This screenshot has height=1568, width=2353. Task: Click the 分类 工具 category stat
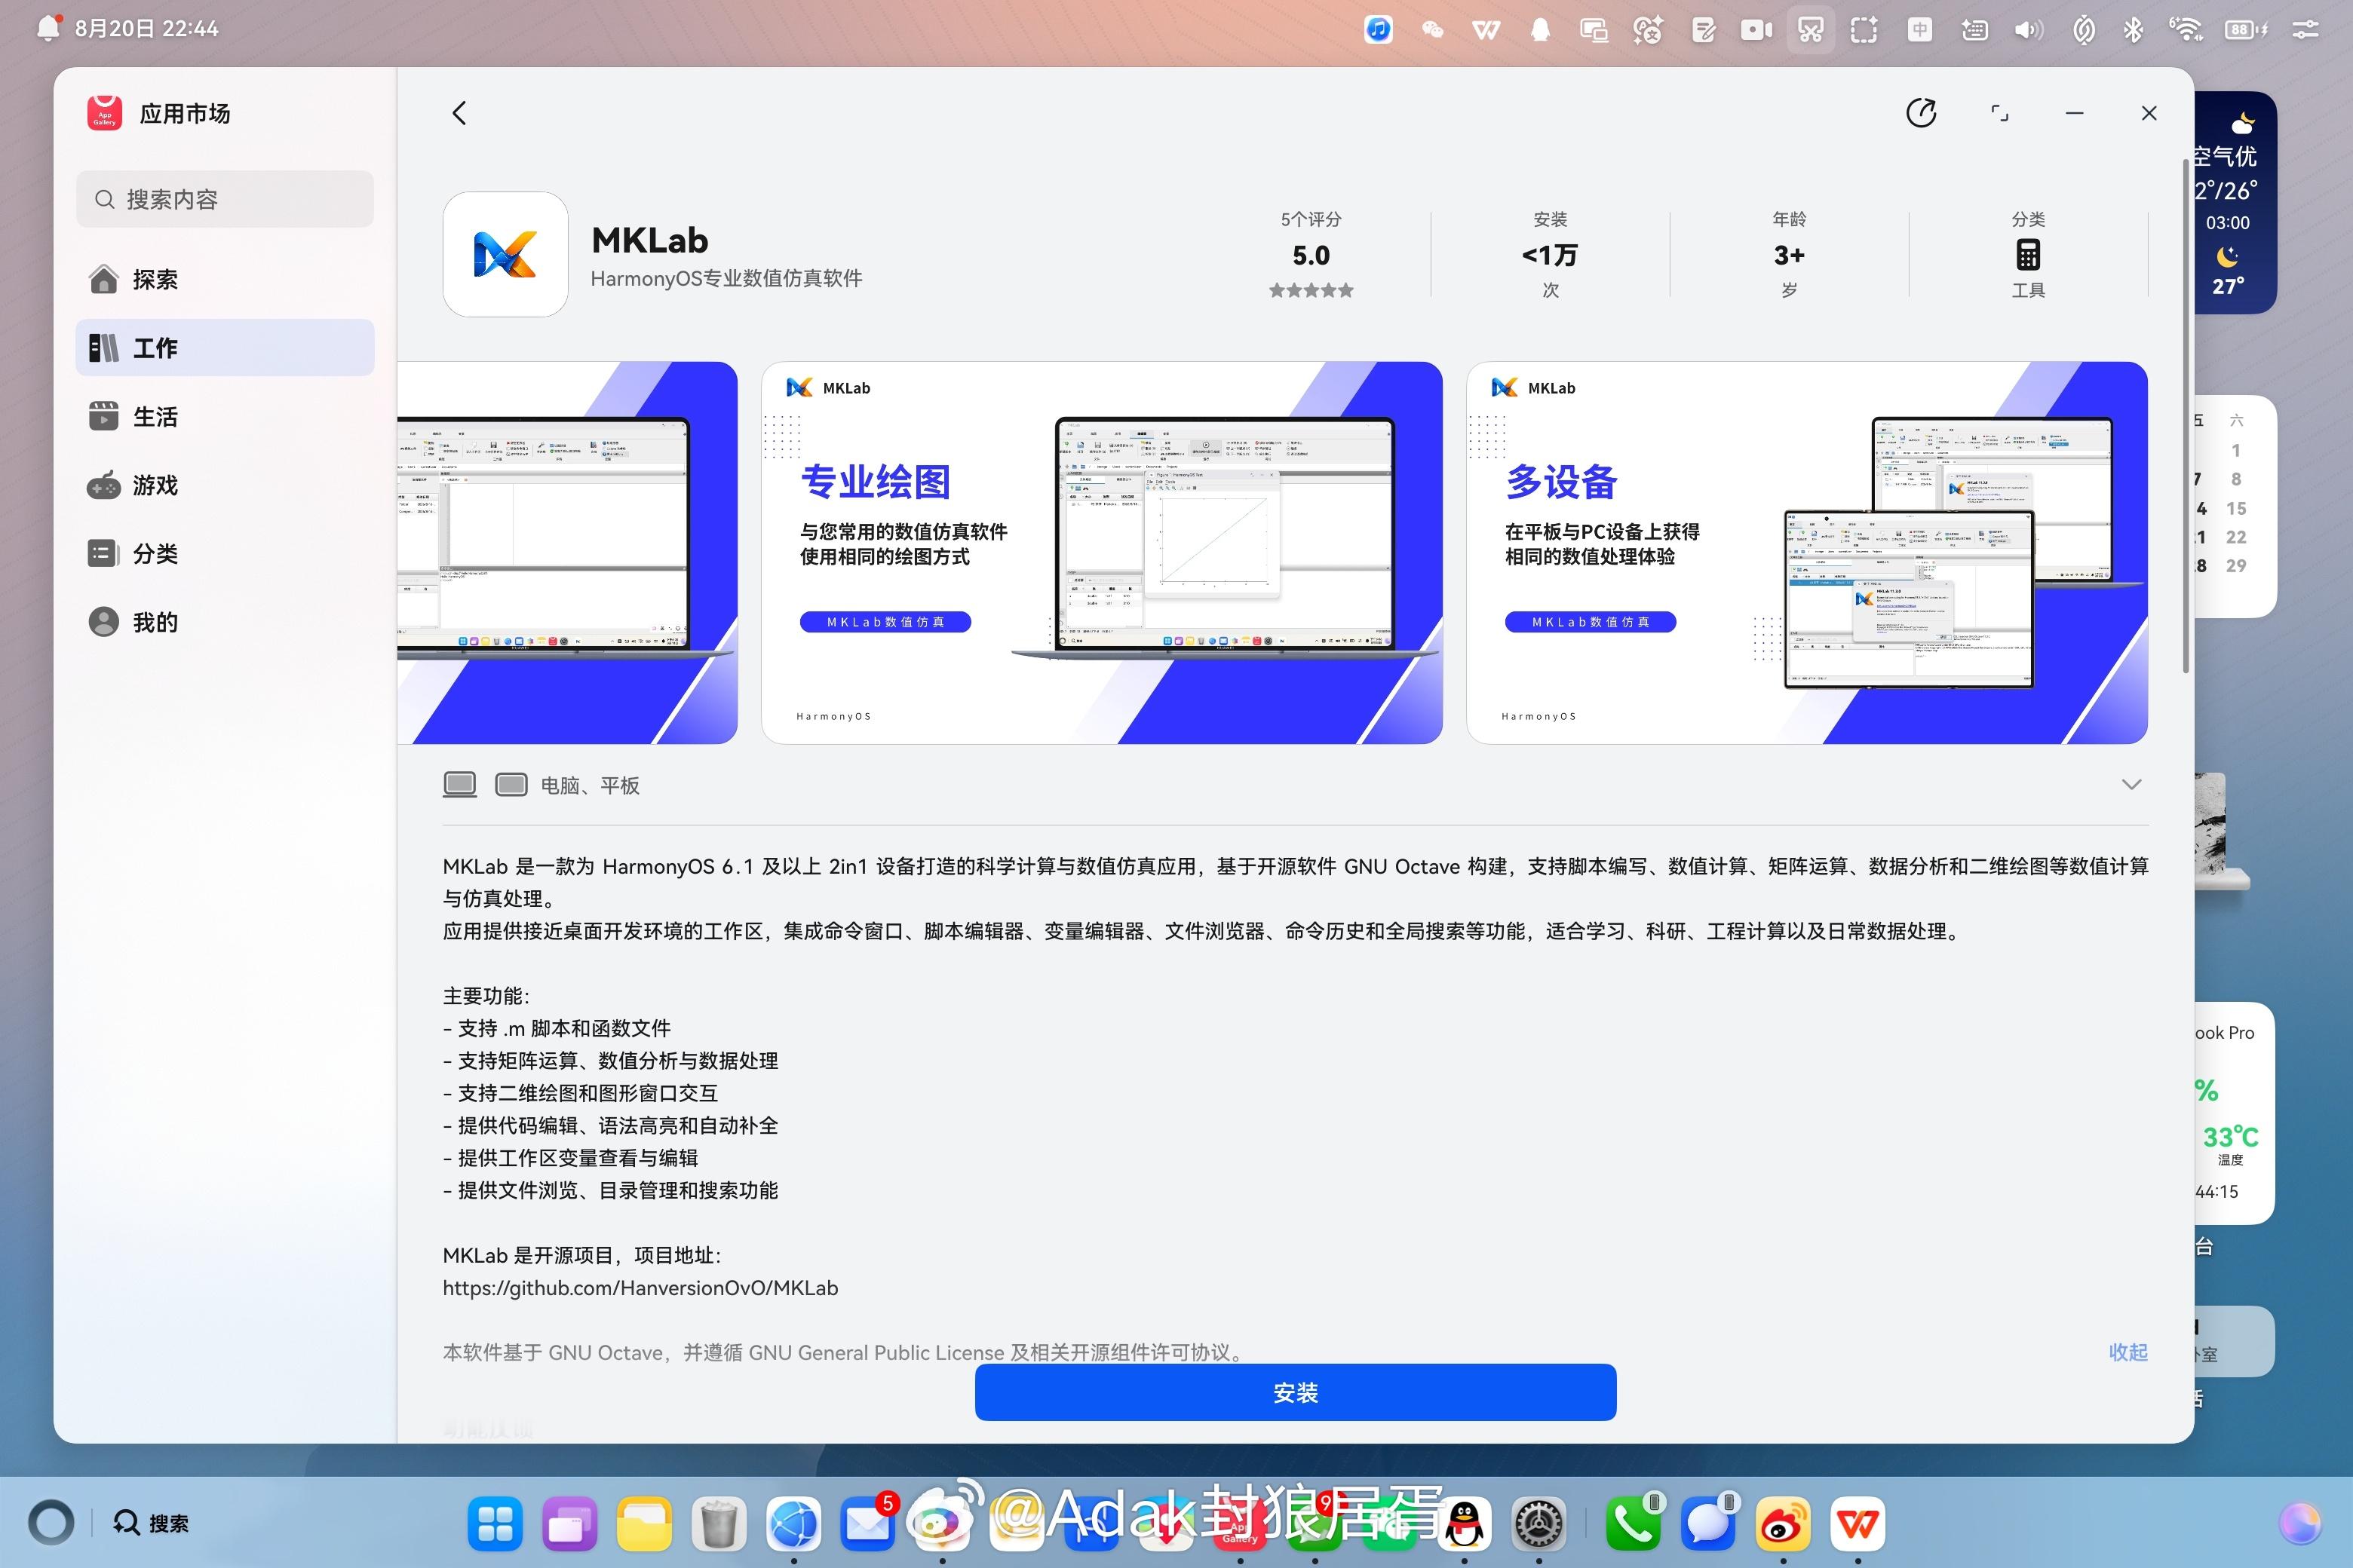(2028, 255)
